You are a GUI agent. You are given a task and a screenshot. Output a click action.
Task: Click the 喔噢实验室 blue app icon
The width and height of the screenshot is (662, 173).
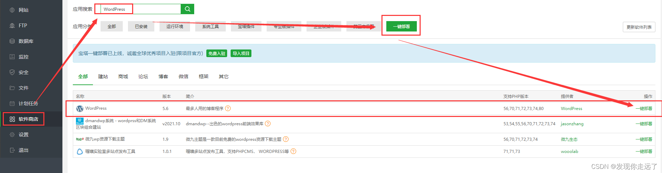[x=80, y=152]
